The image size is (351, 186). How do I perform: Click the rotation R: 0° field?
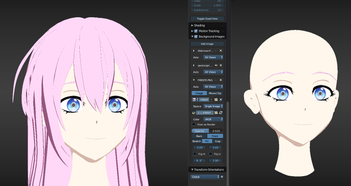point(199,161)
